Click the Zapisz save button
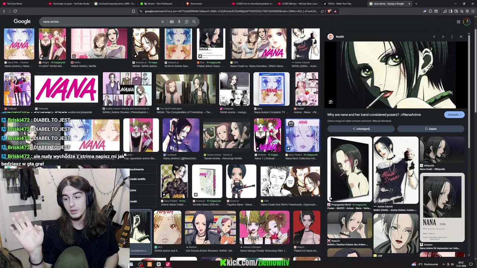Image resolution: width=477 pixels, height=268 pixels. click(430, 129)
